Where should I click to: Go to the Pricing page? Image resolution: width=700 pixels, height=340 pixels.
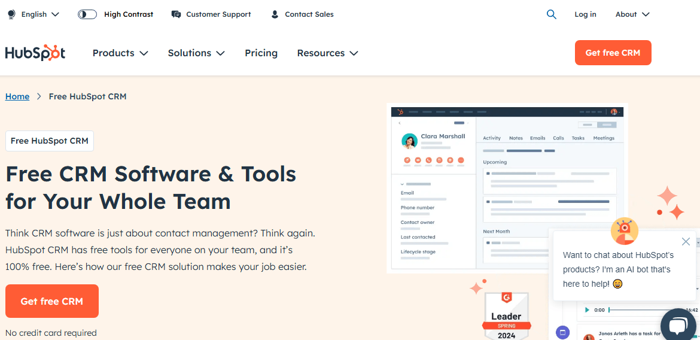point(261,53)
